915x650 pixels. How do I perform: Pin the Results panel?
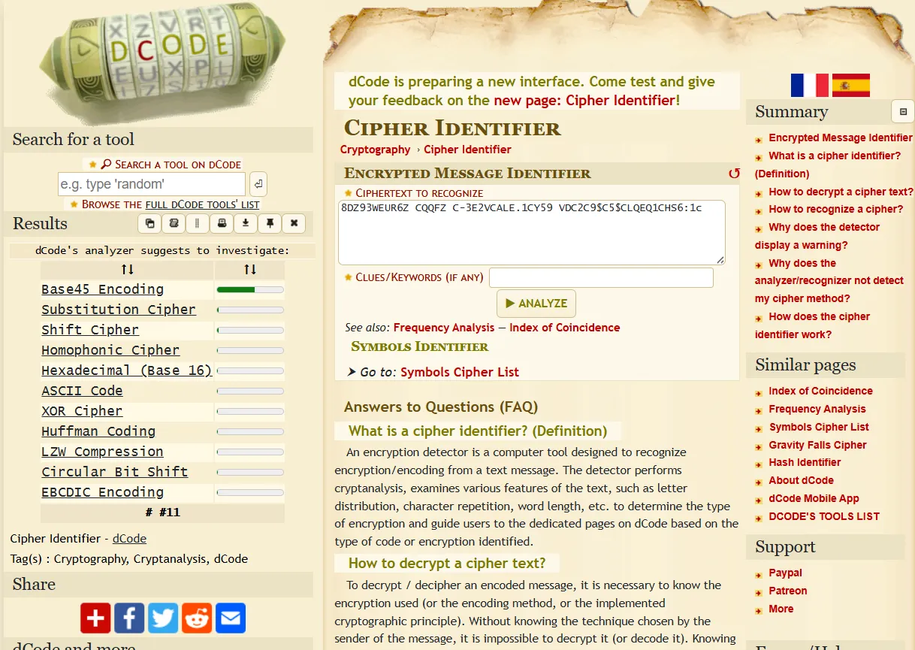tap(269, 223)
